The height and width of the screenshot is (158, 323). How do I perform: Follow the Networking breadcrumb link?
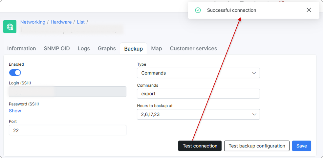tap(33, 22)
